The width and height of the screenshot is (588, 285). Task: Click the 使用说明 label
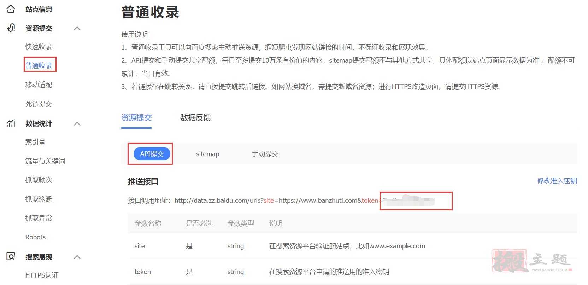click(134, 34)
